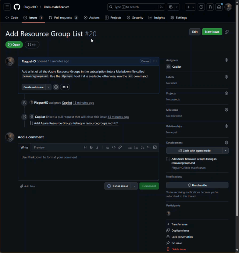This screenshot has height=253, width=239.
Task: Open the Relationships gear settings
Action: pos(226,126)
